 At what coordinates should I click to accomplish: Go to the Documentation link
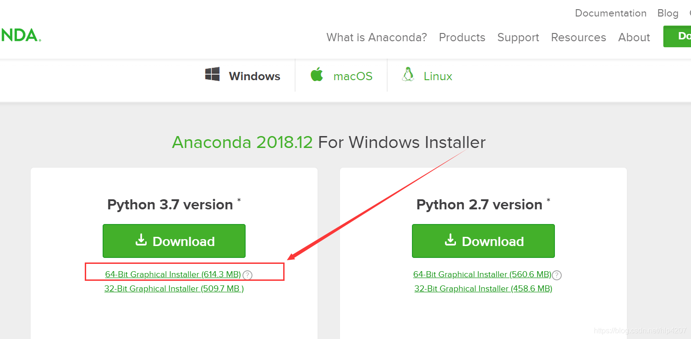[x=611, y=13]
